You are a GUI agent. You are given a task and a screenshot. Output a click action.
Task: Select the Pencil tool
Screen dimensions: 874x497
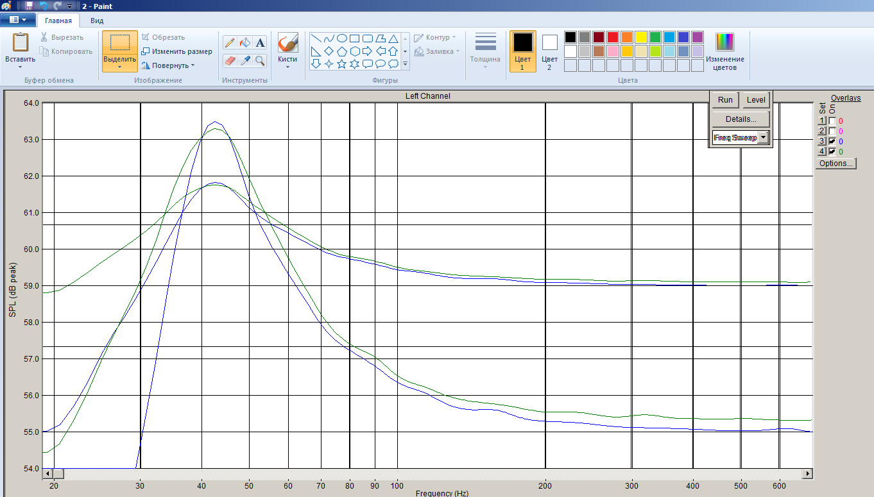pos(230,43)
